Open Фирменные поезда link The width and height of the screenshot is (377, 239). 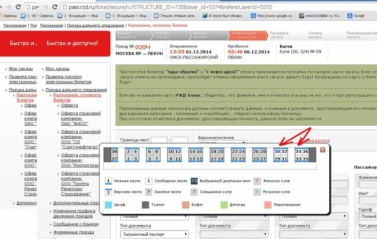click(74, 232)
